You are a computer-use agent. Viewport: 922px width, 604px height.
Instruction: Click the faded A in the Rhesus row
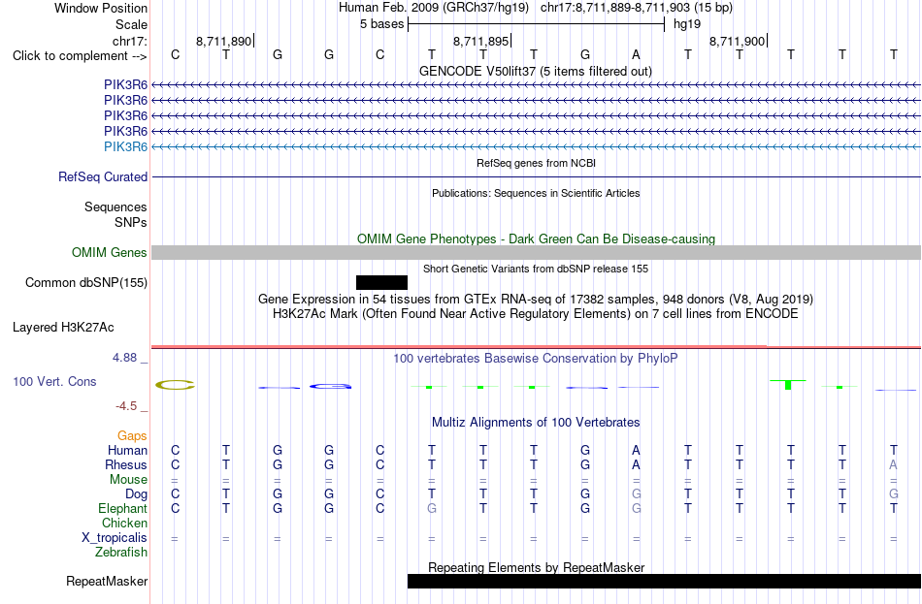(893, 464)
